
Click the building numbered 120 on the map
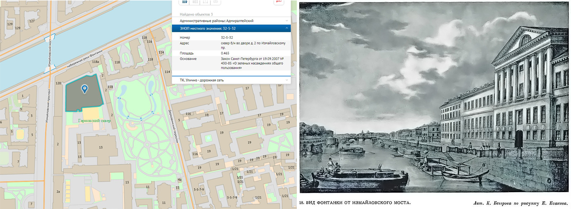pyautogui.click(x=58, y=84)
